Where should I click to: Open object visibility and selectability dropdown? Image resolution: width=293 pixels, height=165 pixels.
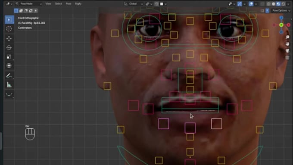(x=232, y=4)
